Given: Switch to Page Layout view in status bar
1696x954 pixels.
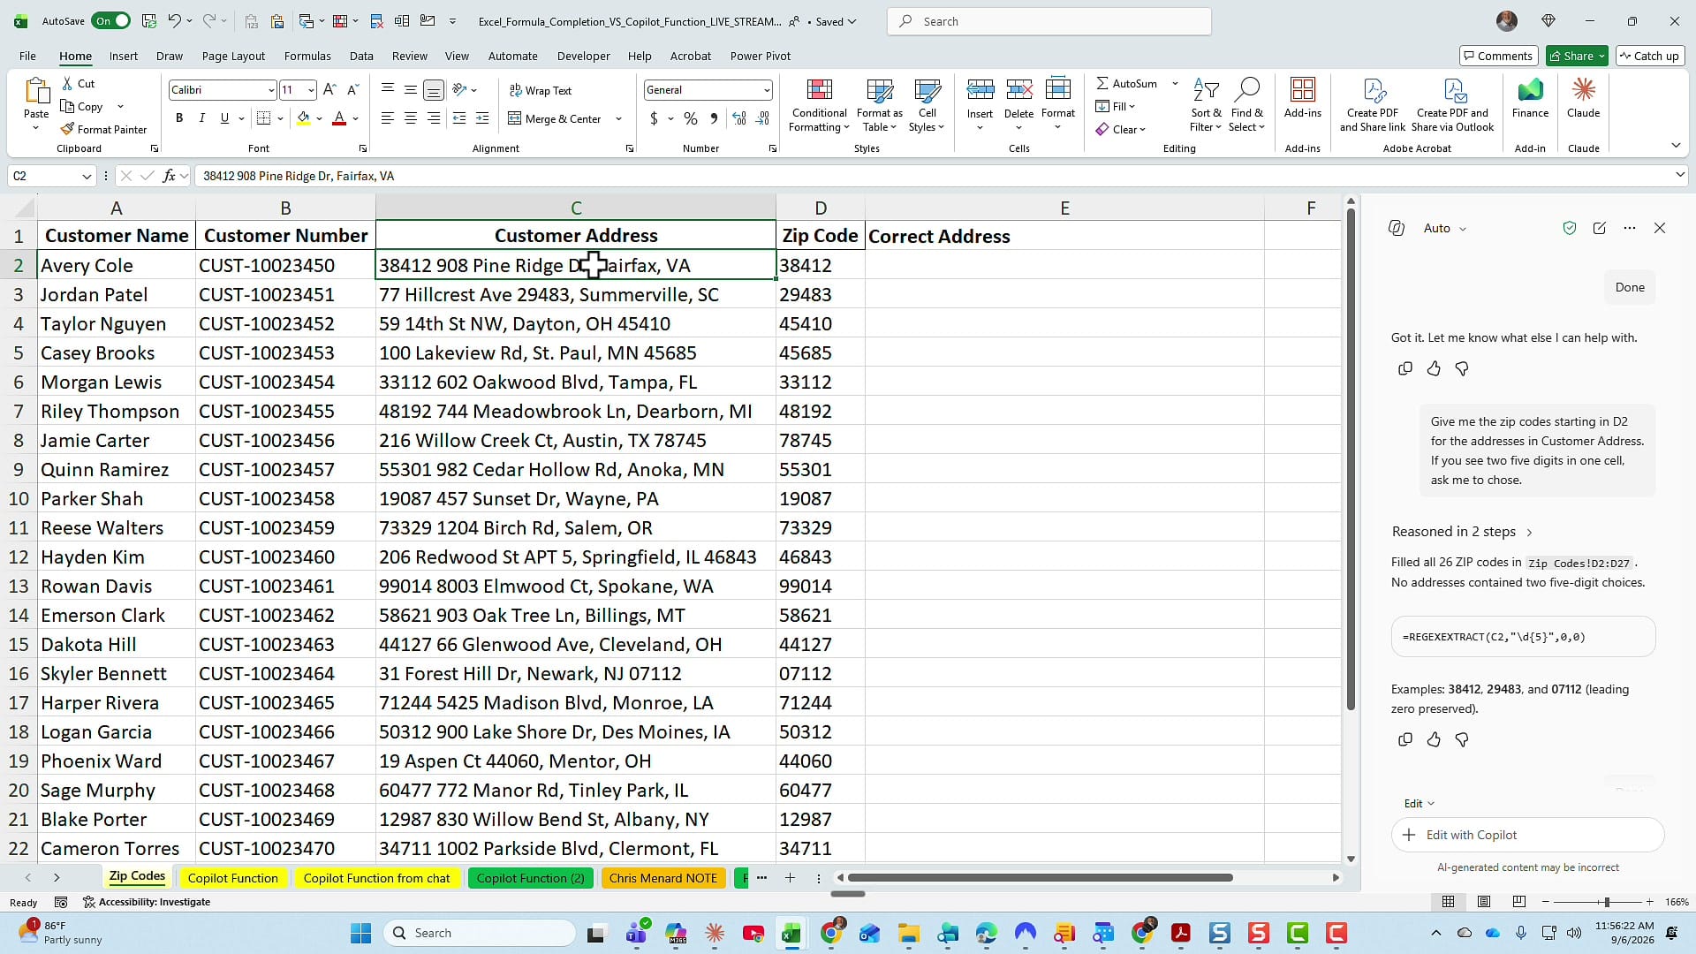Looking at the screenshot, I should pos(1484,902).
